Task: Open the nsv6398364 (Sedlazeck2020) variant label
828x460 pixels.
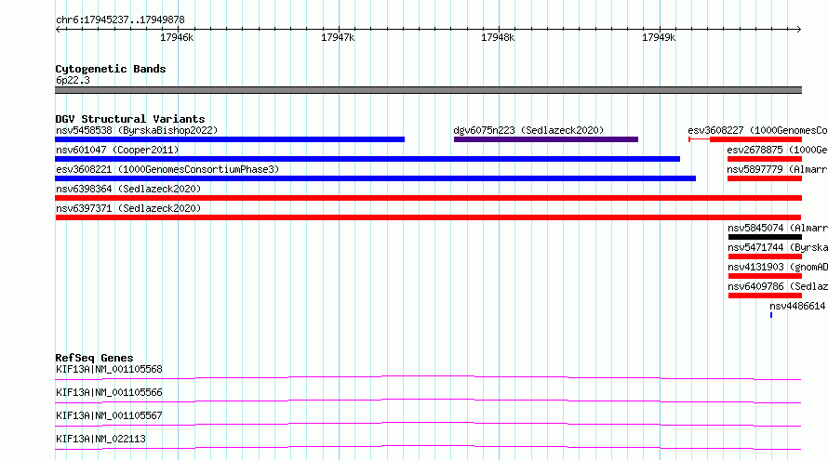Action: (128, 189)
